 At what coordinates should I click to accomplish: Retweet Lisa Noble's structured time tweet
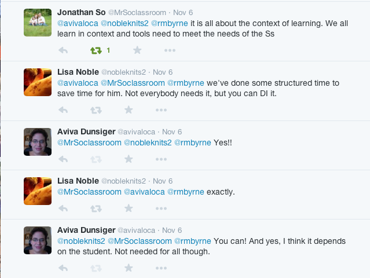tap(96, 110)
